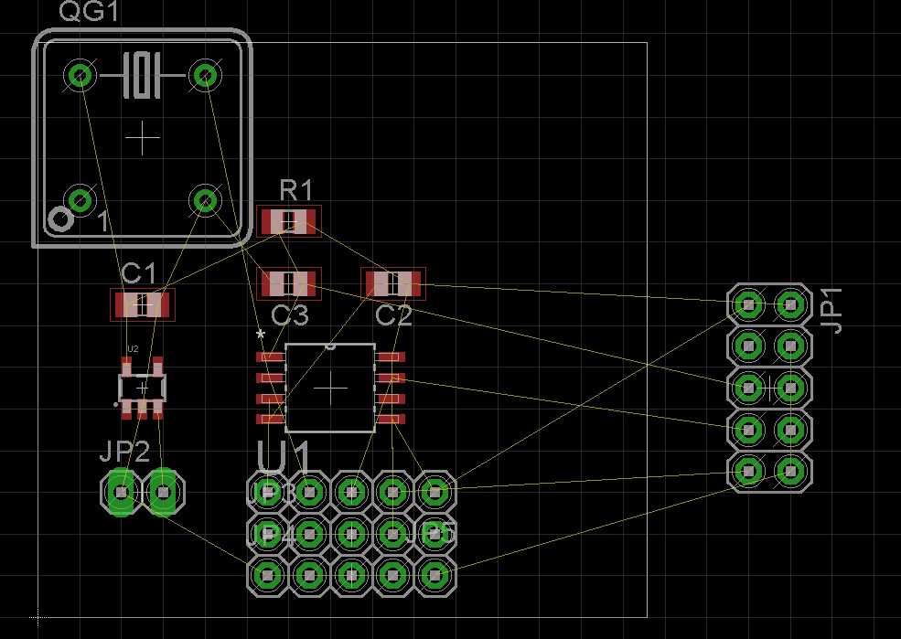Select JP1 header's top-left pad
Image resolution: width=901 pixels, height=639 pixels.
point(748,304)
